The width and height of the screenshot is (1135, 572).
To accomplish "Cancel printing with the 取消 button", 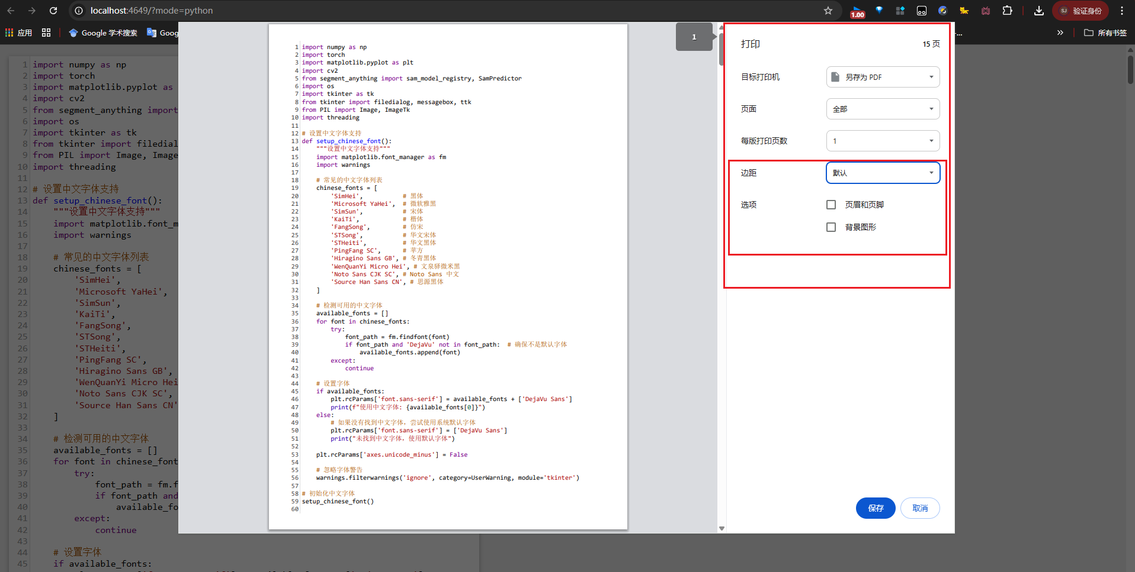I will coord(920,508).
